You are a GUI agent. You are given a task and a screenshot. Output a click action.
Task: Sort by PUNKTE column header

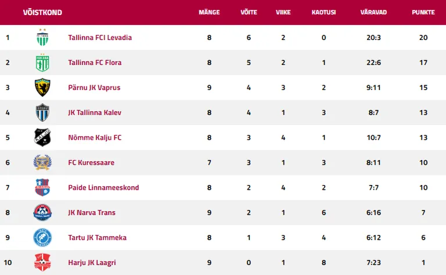click(x=423, y=12)
